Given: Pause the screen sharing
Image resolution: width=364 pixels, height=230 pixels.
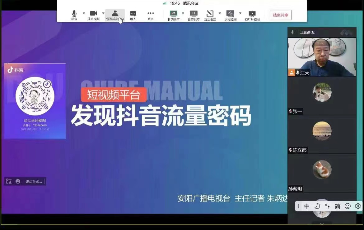Looking at the screenshot, I should pos(194,15).
